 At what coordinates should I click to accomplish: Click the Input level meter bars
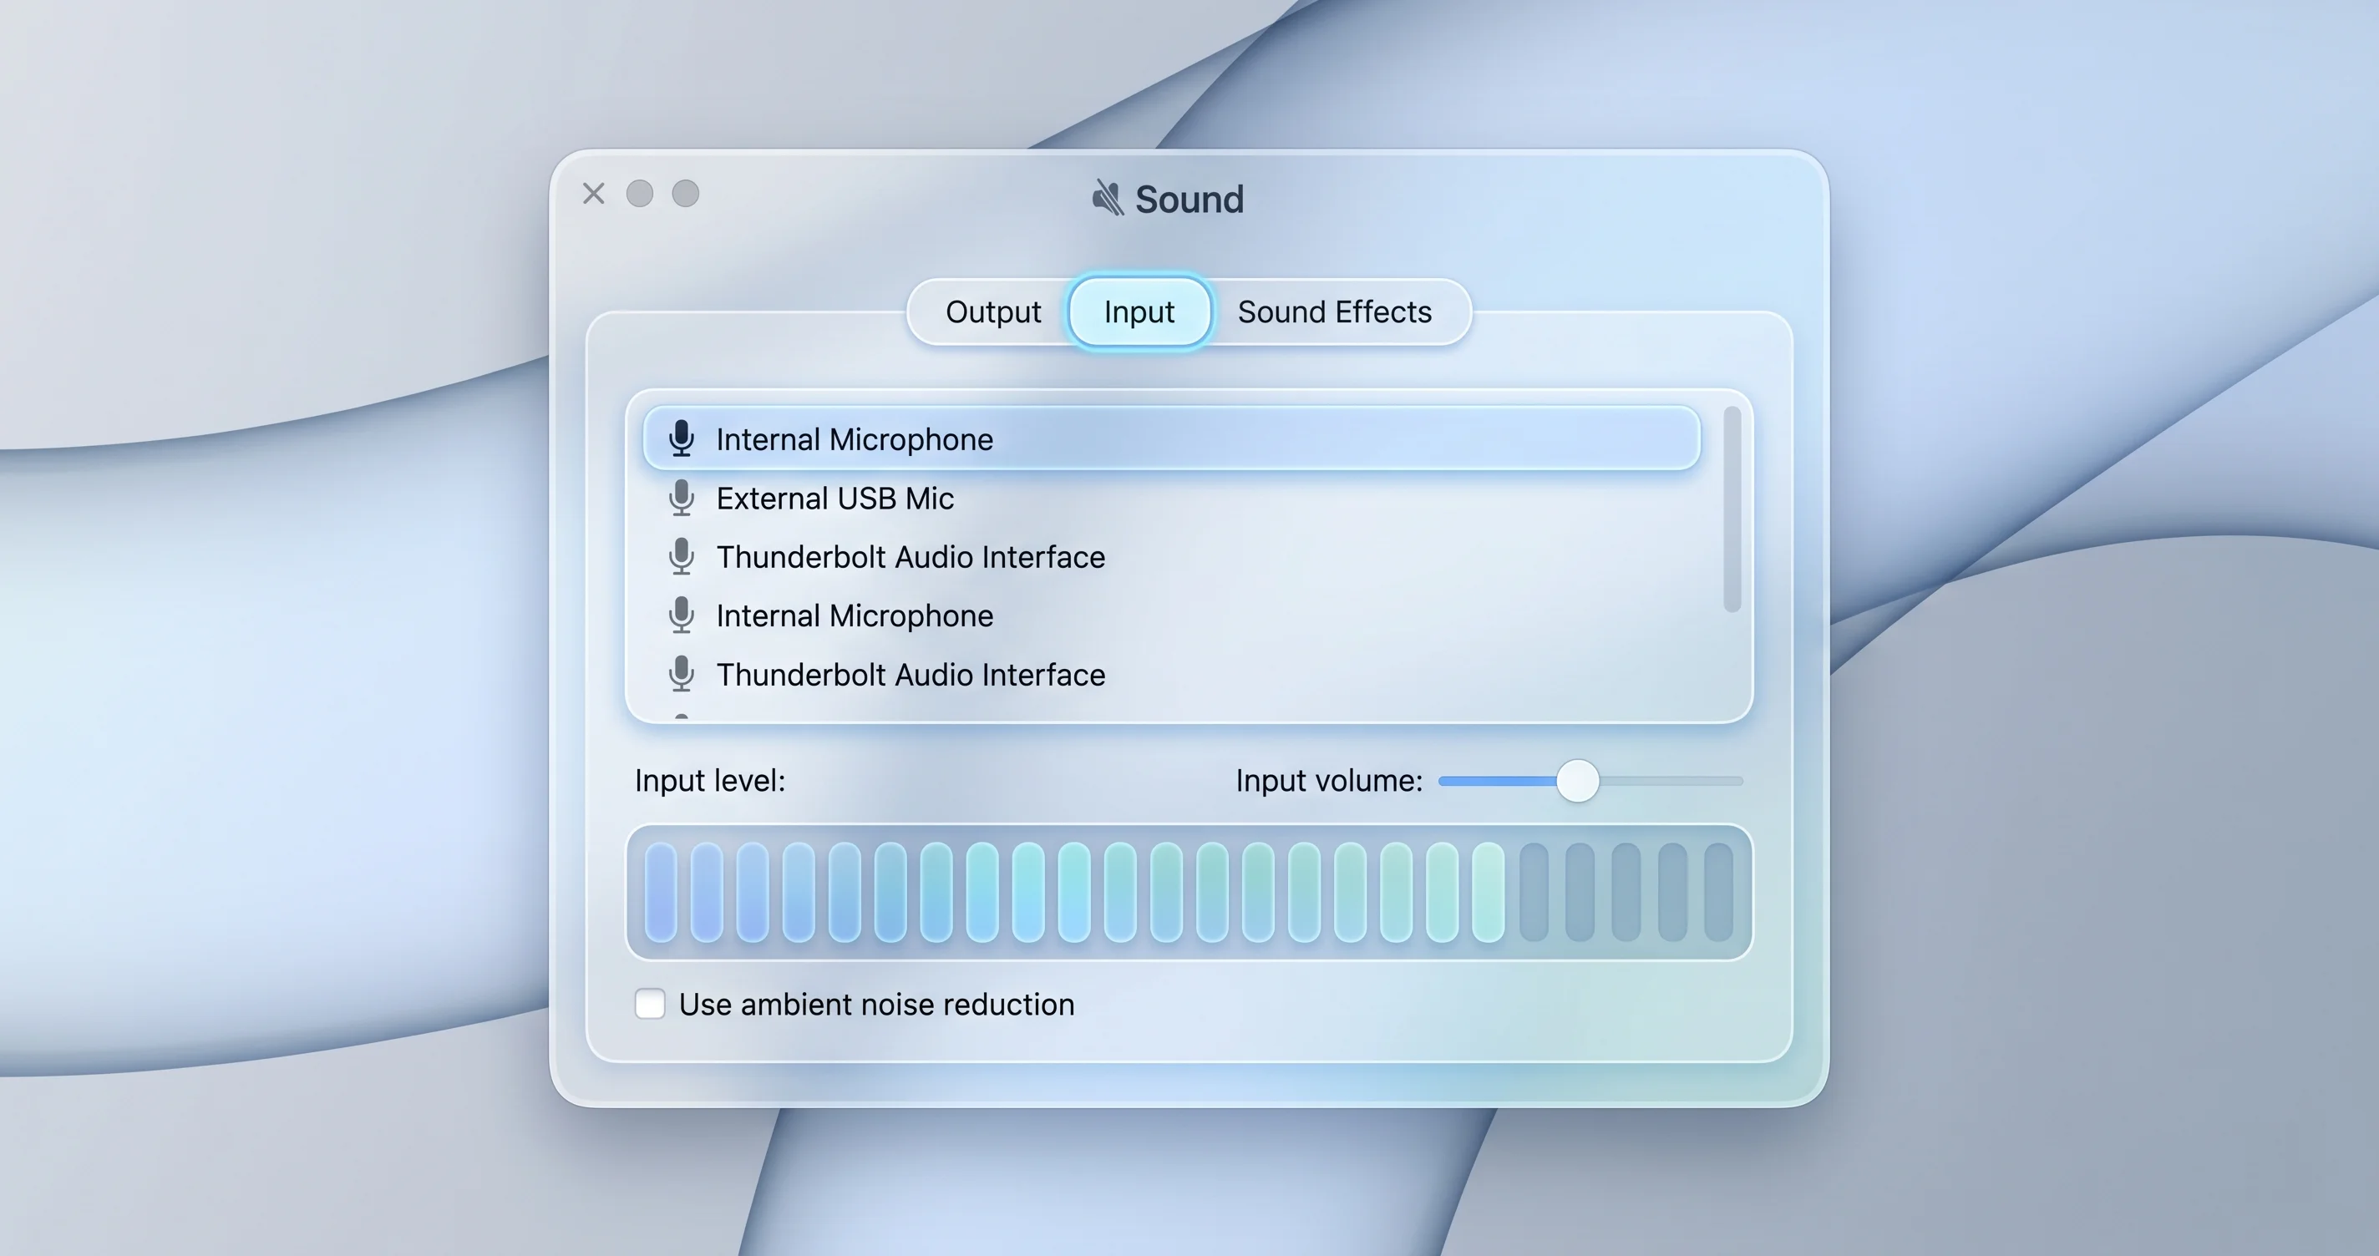coord(1189,892)
